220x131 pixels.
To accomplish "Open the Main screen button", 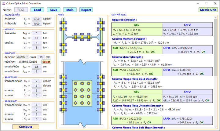I will click(70, 10).
